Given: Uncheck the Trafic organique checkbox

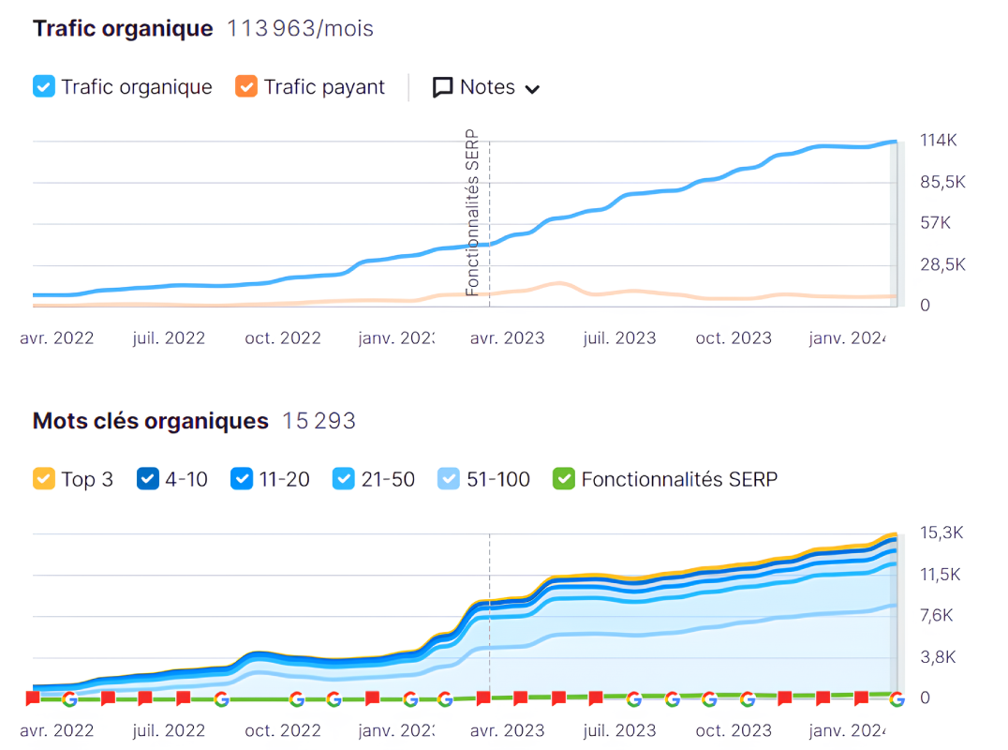Looking at the screenshot, I should tap(44, 87).
